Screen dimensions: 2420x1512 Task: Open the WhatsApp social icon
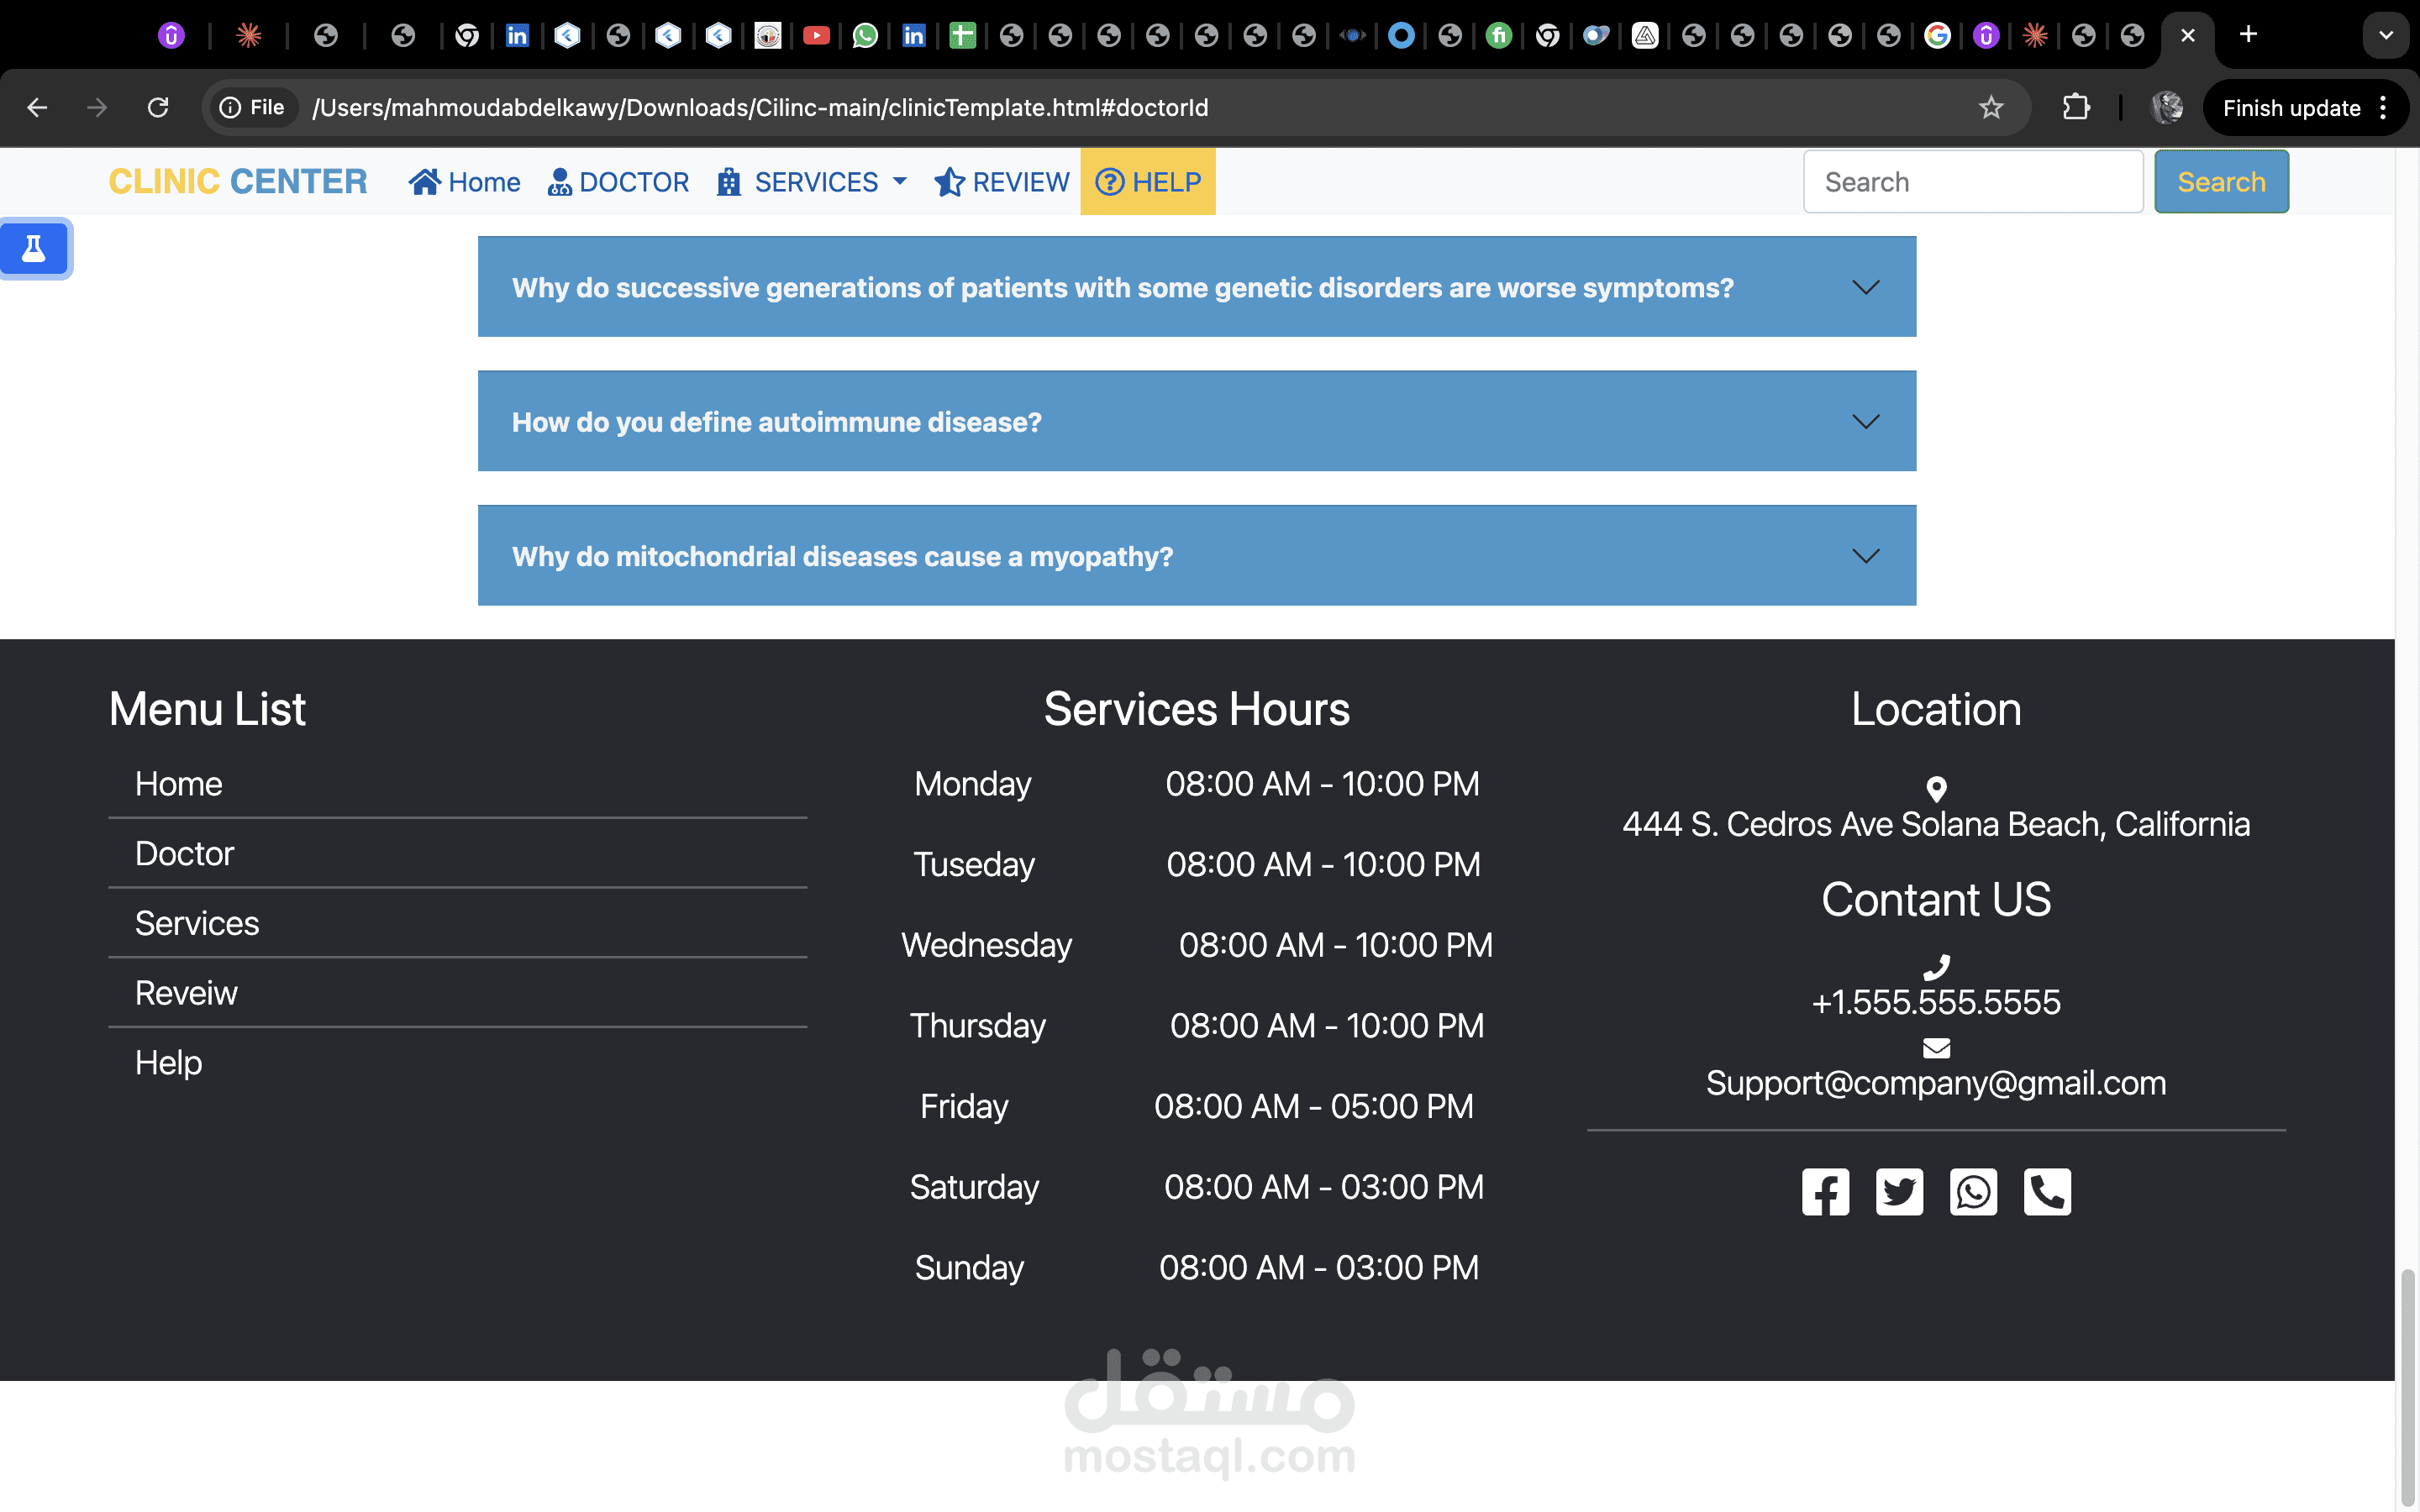[x=1973, y=1192]
